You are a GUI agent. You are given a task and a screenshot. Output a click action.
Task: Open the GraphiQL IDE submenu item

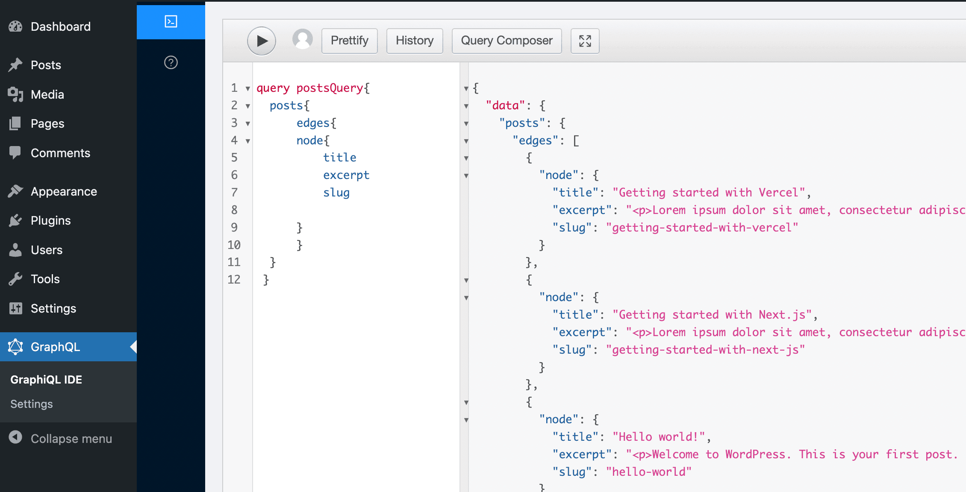[45, 379]
